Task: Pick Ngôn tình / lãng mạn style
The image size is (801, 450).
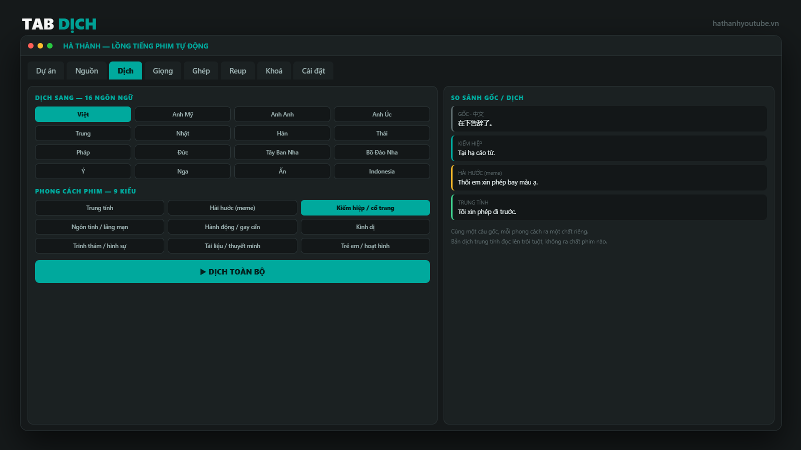Action: pyautogui.click(x=100, y=227)
